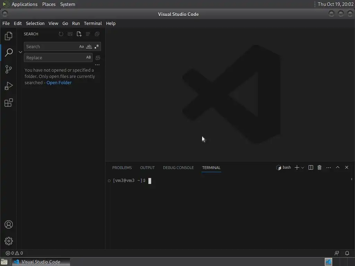Image resolution: width=355 pixels, height=266 pixels.
Task: Open the Terminal menu
Action: [x=93, y=23]
